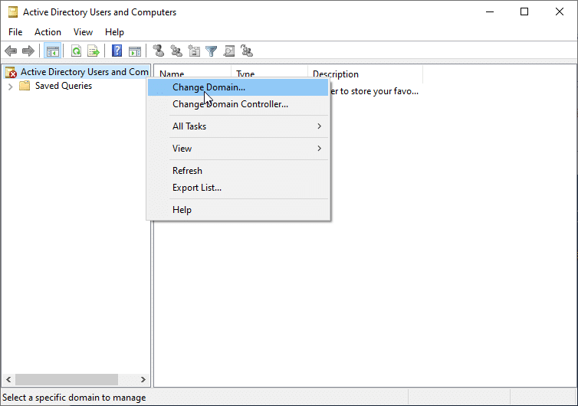Click the Description column header
The height and width of the screenshot is (406, 578).
pos(336,74)
